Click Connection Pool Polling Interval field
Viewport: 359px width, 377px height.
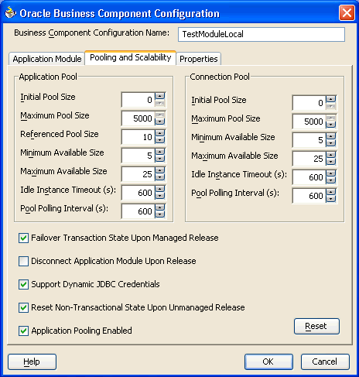point(309,196)
